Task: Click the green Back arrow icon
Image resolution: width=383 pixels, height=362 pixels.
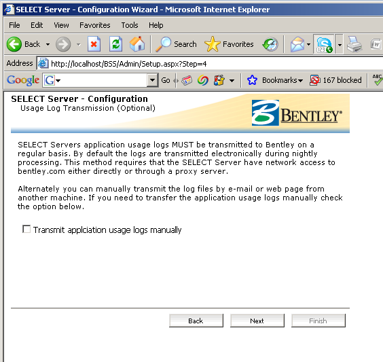Action: tap(14, 44)
